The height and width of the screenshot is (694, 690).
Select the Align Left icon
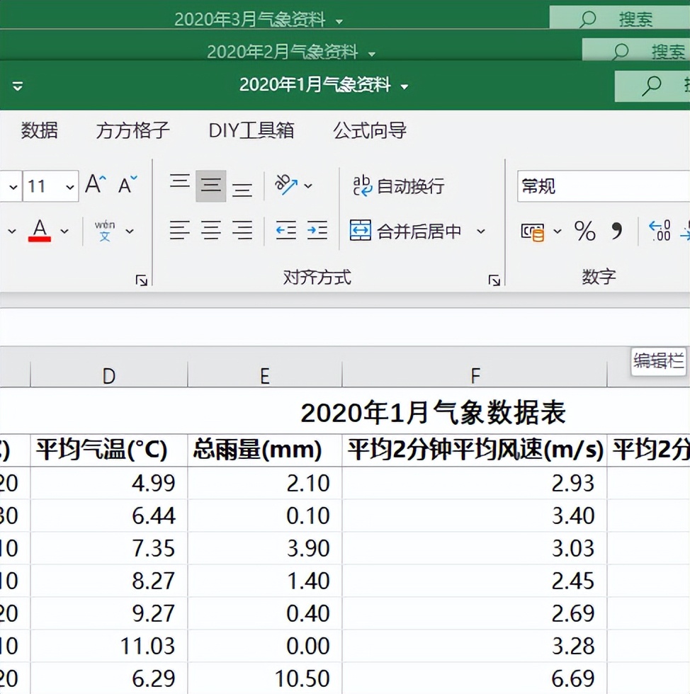tap(179, 230)
